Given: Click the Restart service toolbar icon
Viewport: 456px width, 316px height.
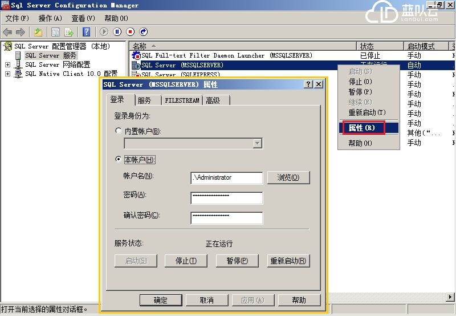Looking at the screenshot, I should pos(144,32).
